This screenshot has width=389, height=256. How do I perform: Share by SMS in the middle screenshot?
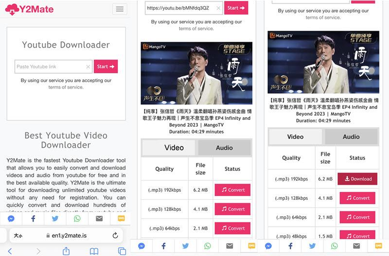coord(251,246)
